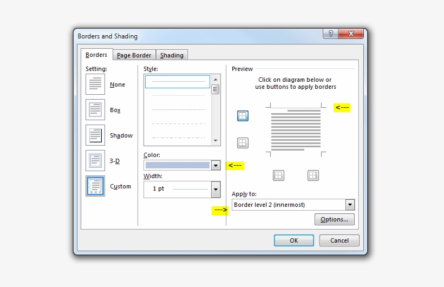Screen dimensions: 444x287
Task: Toggle the right border button in Preview
Action: pyautogui.click(x=313, y=175)
